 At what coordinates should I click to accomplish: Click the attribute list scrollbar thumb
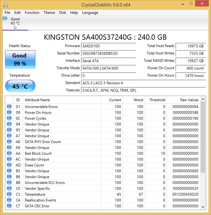pos(203,137)
